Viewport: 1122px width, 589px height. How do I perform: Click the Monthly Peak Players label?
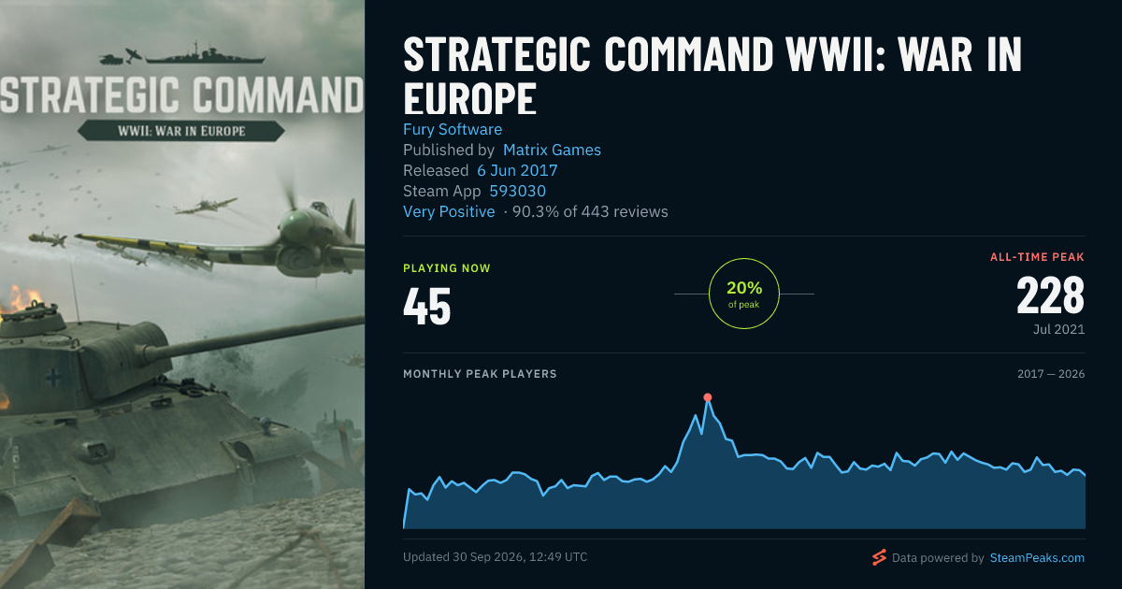point(480,374)
